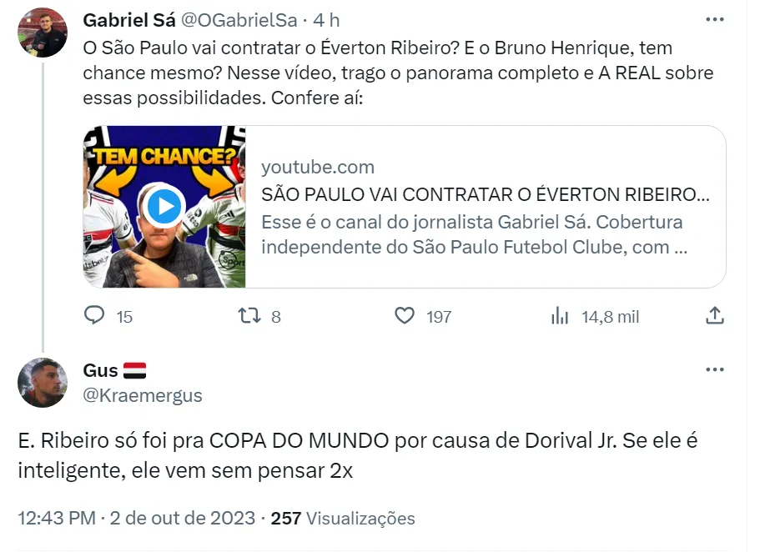Viewport: 760px width, 552px height.
Task: Open the @Kraemergus handle link
Action: (x=143, y=395)
